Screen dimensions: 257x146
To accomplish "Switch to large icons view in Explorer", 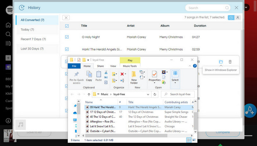I will tap(194, 140).
